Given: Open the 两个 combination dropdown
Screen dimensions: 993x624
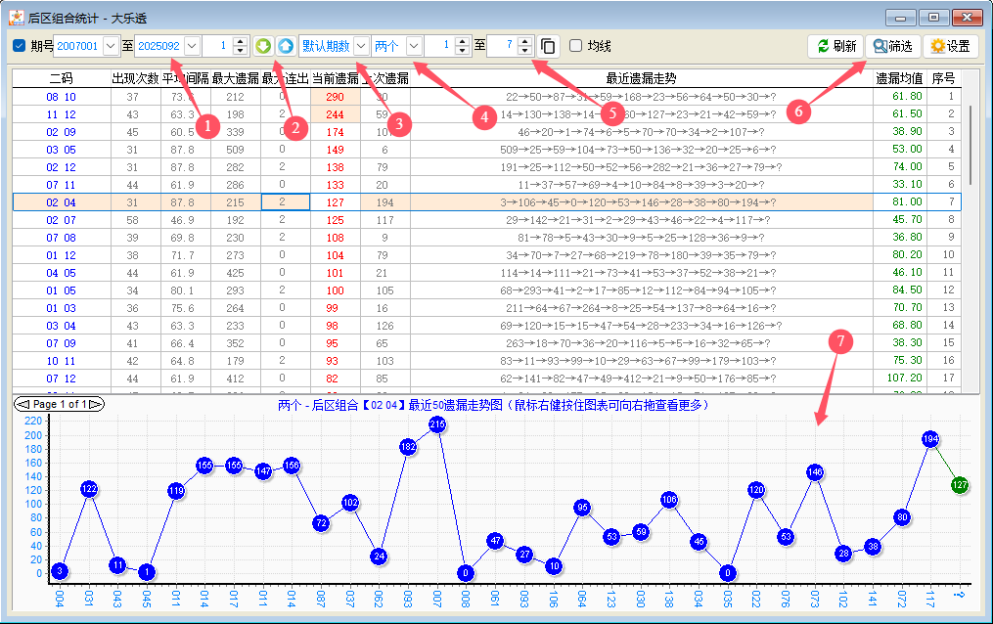Looking at the screenshot, I should [x=415, y=46].
